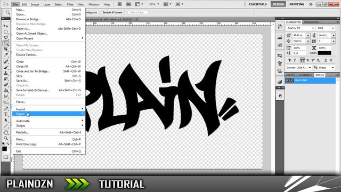The width and height of the screenshot is (341, 192).
Task: Open the Export submenu
Action: (x=48, y=114)
